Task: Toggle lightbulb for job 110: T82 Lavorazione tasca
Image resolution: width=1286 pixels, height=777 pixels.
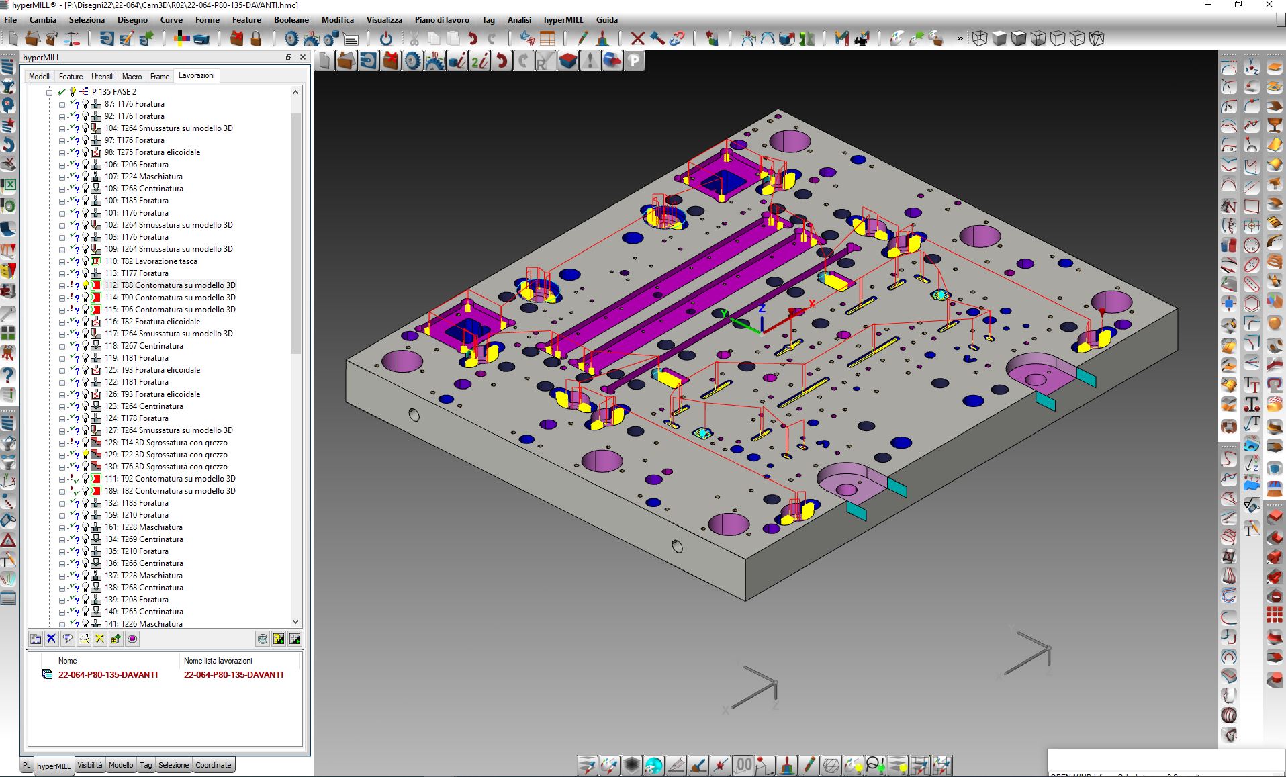Action: point(85,261)
